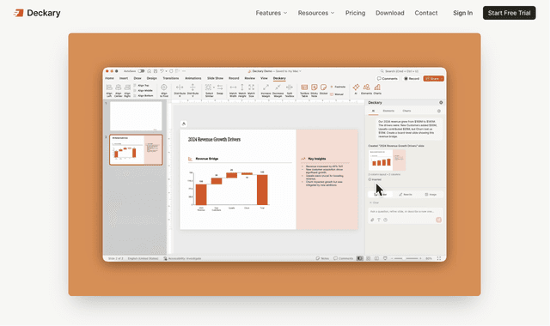
Task: Go to the Contact page
Action: click(426, 13)
